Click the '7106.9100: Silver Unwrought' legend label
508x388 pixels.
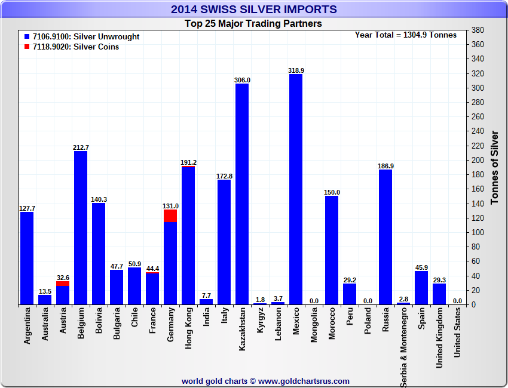(86, 36)
